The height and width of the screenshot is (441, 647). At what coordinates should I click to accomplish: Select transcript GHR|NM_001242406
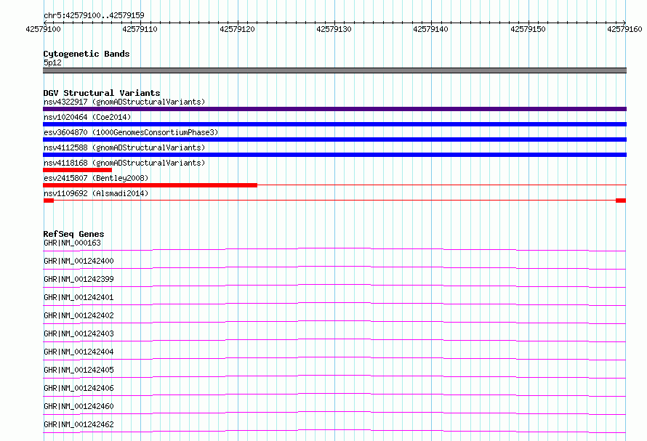pyautogui.click(x=79, y=388)
